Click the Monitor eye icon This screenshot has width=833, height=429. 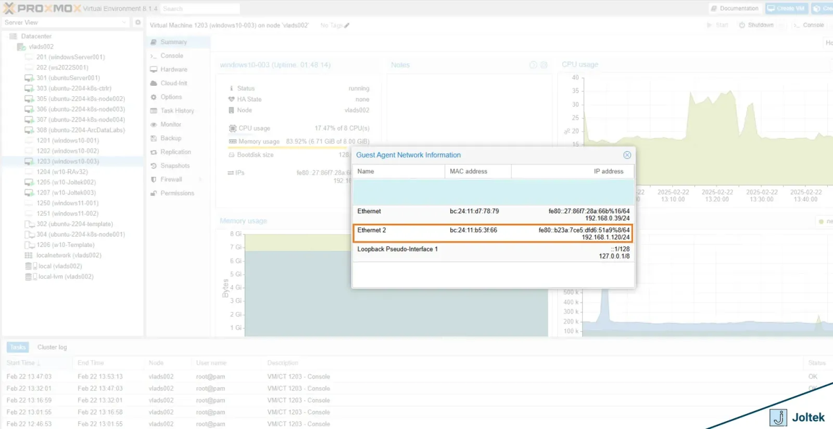click(154, 125)
